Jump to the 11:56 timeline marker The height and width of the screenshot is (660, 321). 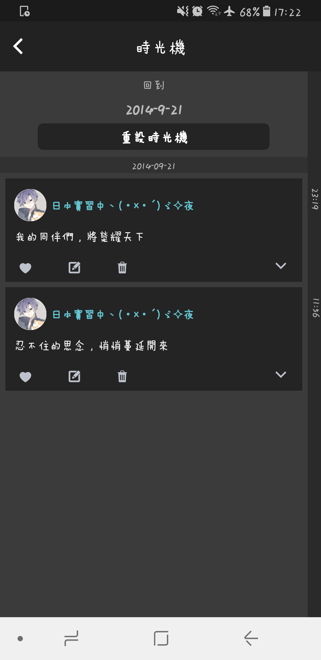point(315,308)
